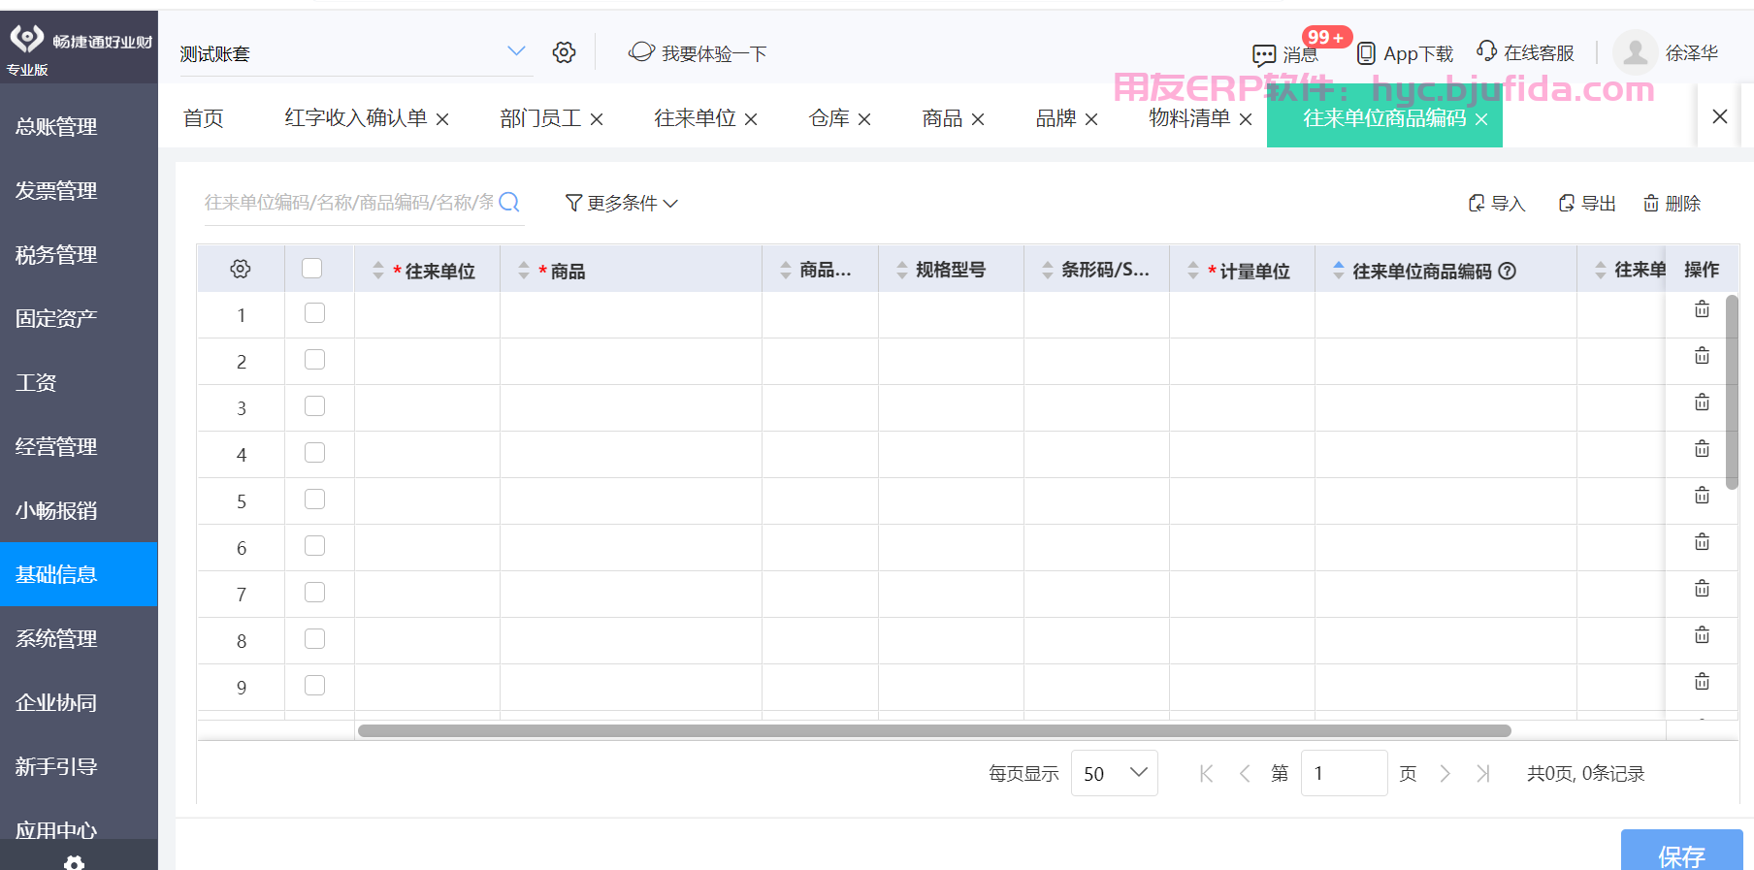The width and height of the screenshot is (1754, 870).
Task: Click the 保存 save button
Action: click(1681, 851)
